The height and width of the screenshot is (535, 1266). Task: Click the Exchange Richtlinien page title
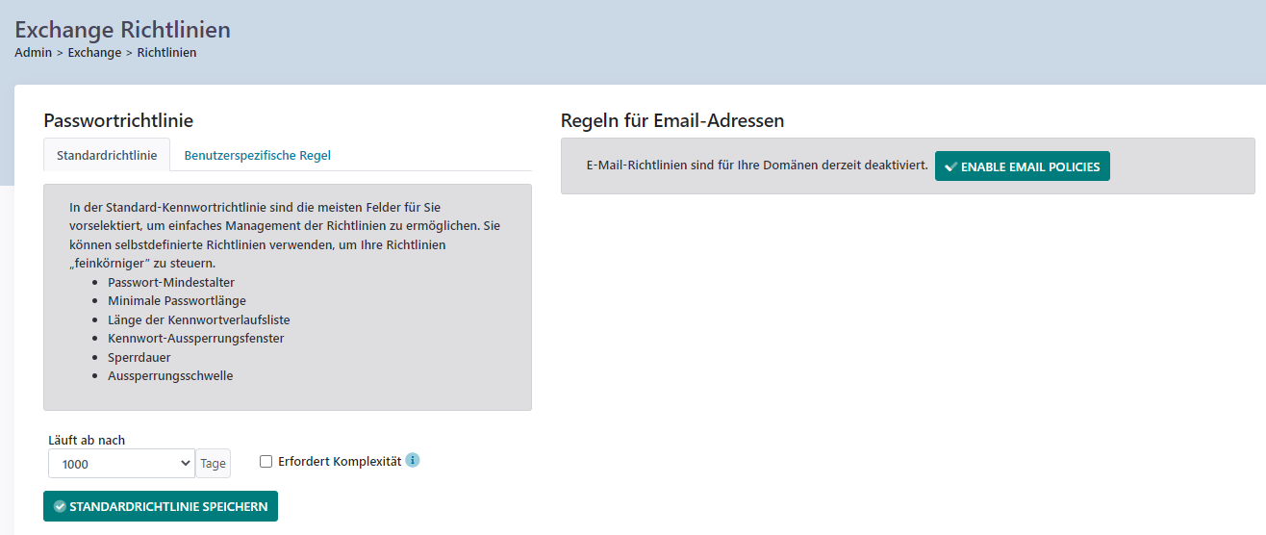tap(122, 29)
